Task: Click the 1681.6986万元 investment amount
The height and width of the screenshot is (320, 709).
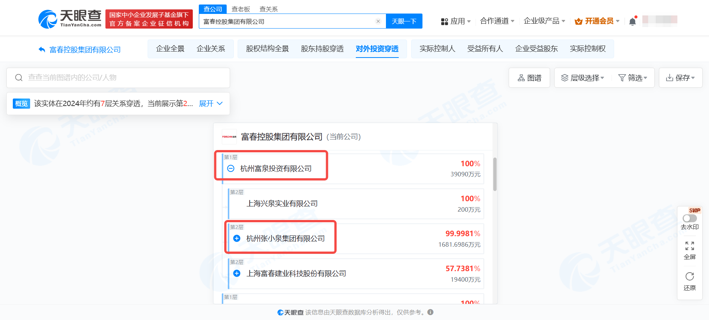Action: pos(459,245)
